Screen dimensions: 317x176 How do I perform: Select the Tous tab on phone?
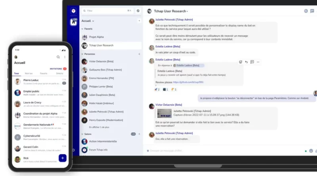click(x=17, y=74)
